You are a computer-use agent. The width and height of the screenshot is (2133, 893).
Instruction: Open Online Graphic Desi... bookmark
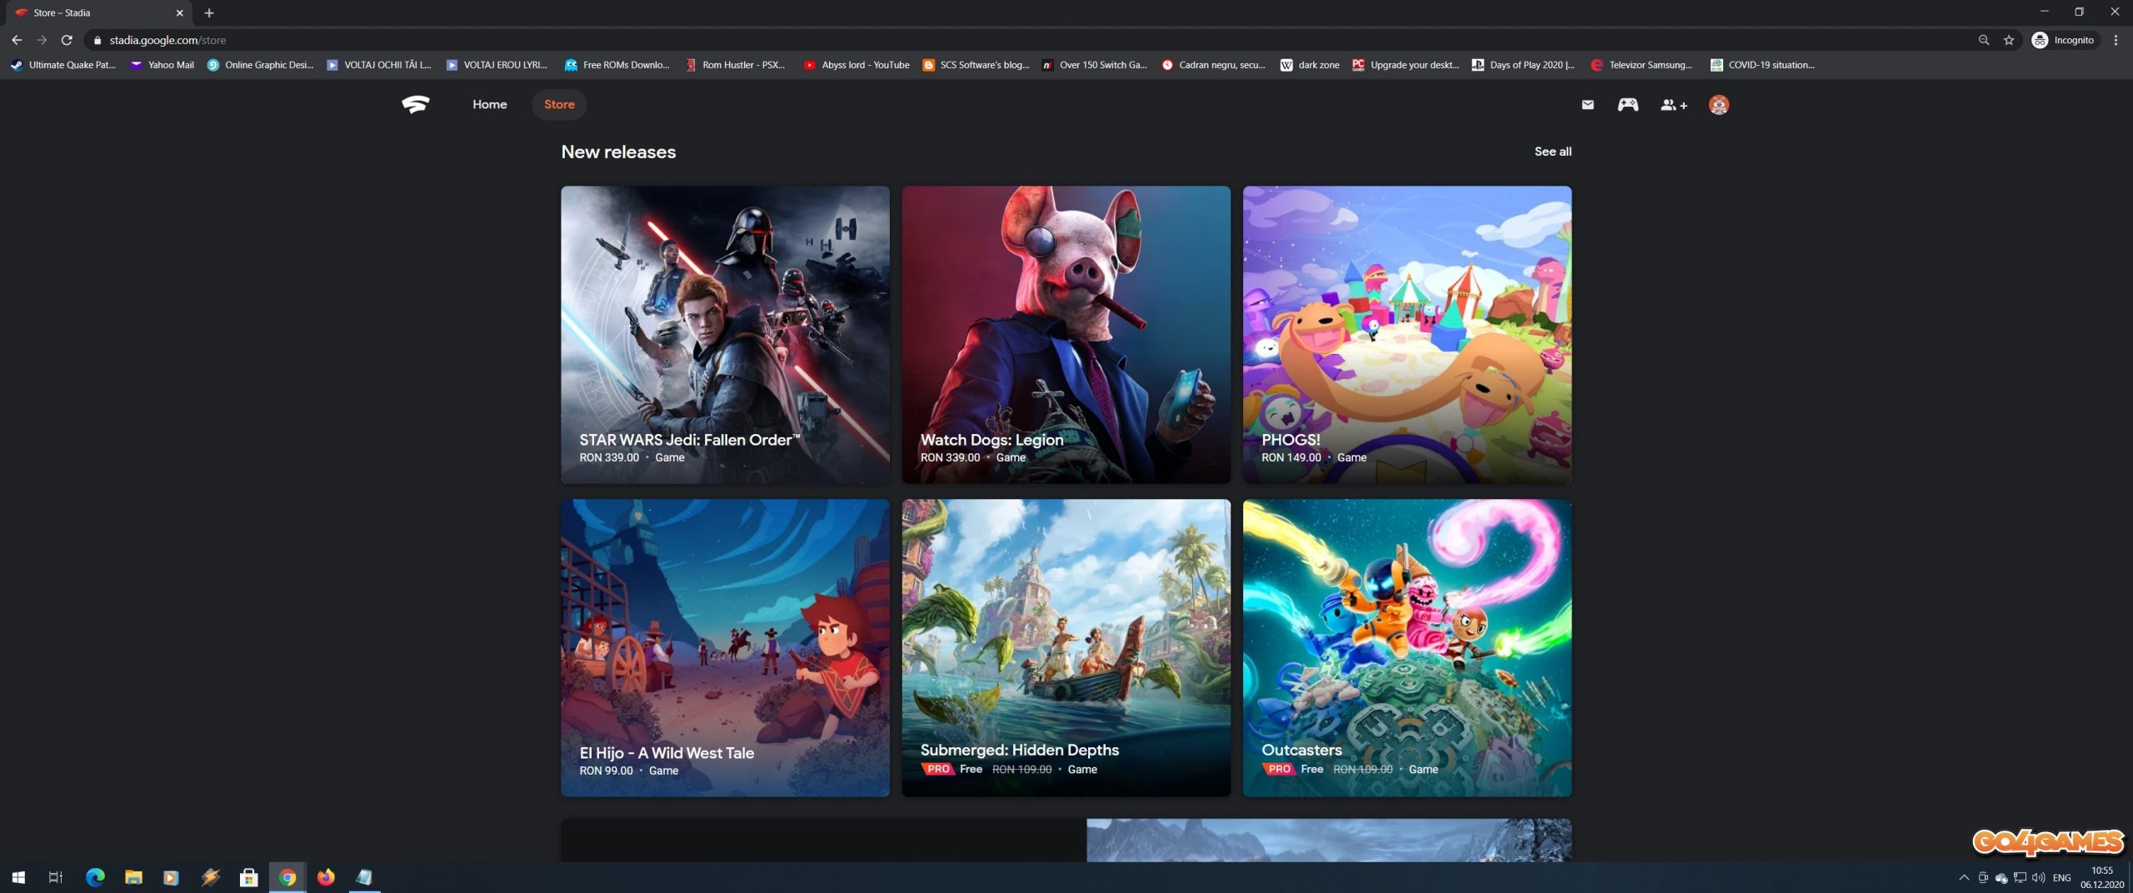pos(260,64)
